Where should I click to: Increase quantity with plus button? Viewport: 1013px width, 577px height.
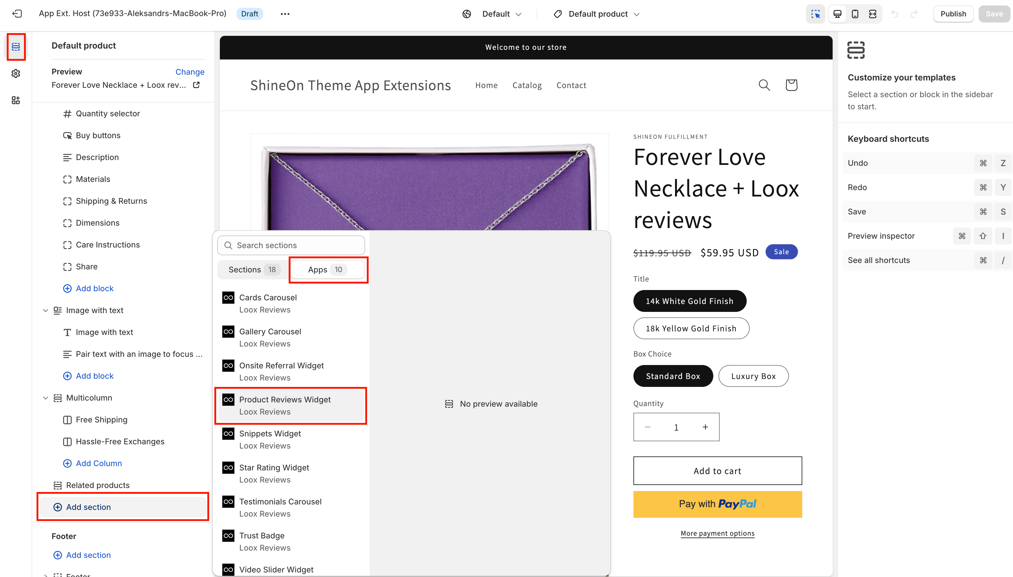click(x=705, y=427)
